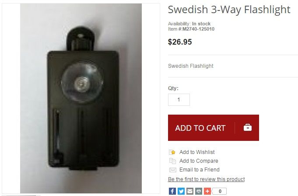Click the Add to Wishlist link
Image resolution: width=298 pixels, height=196 pixels.
point(197,152)
